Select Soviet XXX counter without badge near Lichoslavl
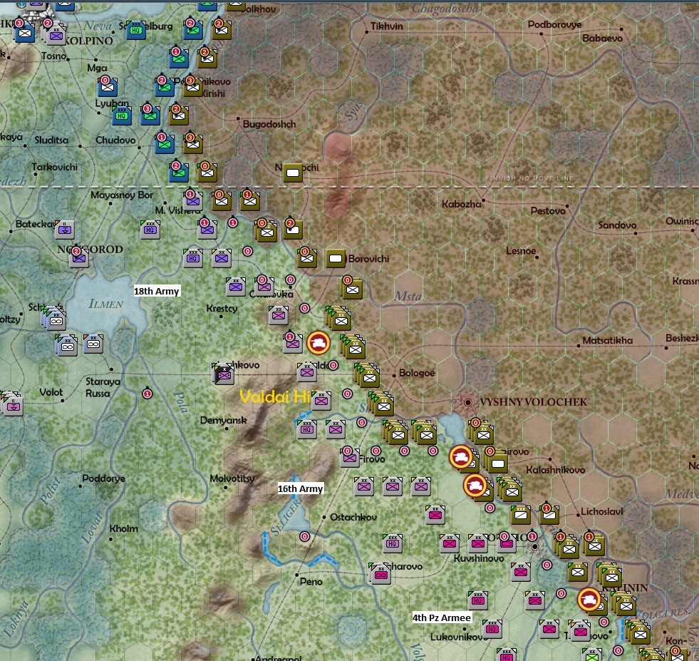This screenshot has width=699, height=661. (521, 515)
